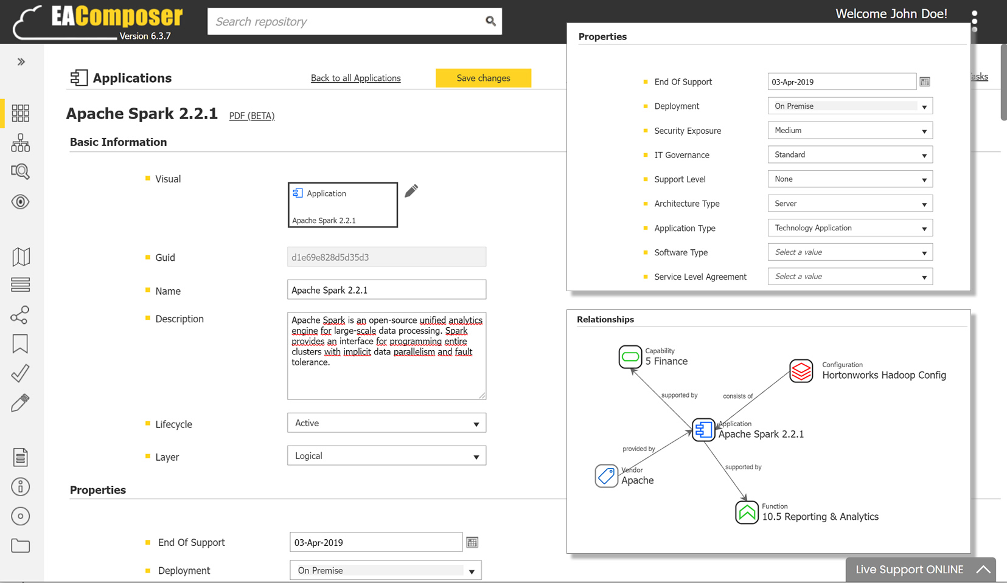Open calendar in Properties popup panel
Viewport: 1007px width, 583px height.
(x=925, y=81)
